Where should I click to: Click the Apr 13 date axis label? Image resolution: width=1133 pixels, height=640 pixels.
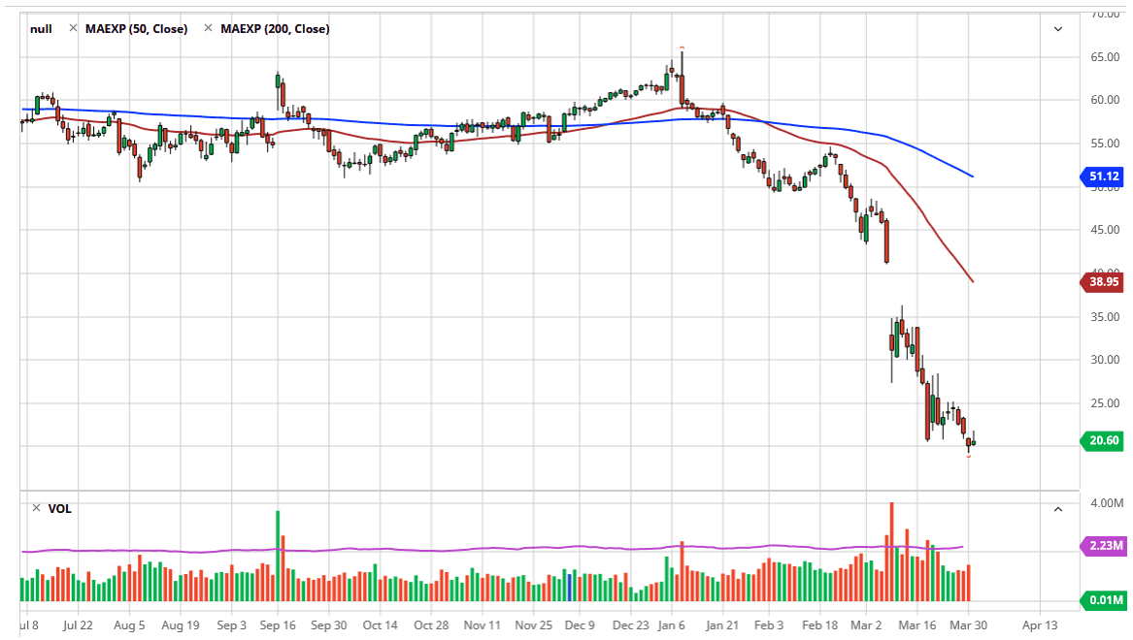click(x=1039, y=625)
